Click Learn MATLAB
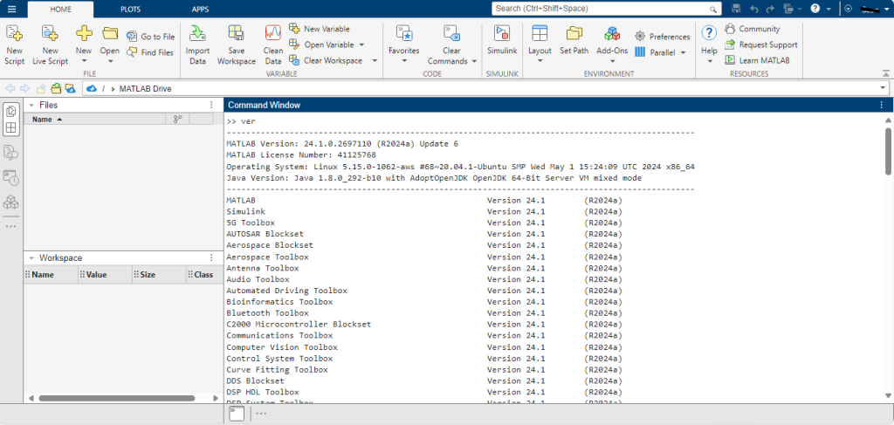The height and width of the screenshot is (425, 894). coord(757,60)
